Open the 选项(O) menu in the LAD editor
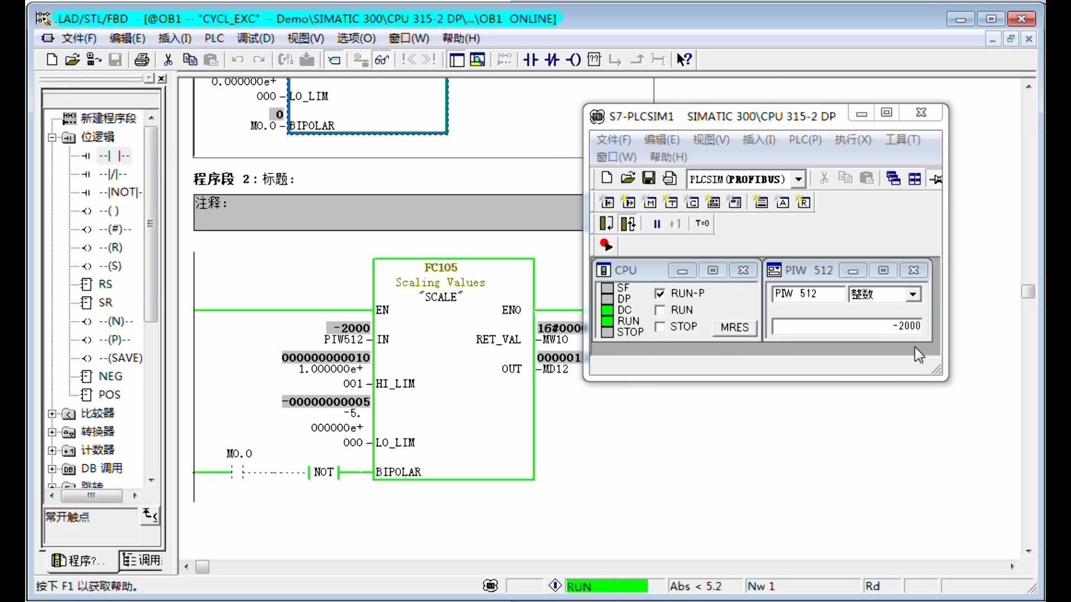Screen dimensions: 1071x602 tap(356, 38)
